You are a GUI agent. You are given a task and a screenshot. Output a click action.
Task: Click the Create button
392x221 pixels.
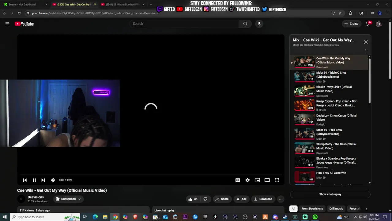click(x=352, y=24)
